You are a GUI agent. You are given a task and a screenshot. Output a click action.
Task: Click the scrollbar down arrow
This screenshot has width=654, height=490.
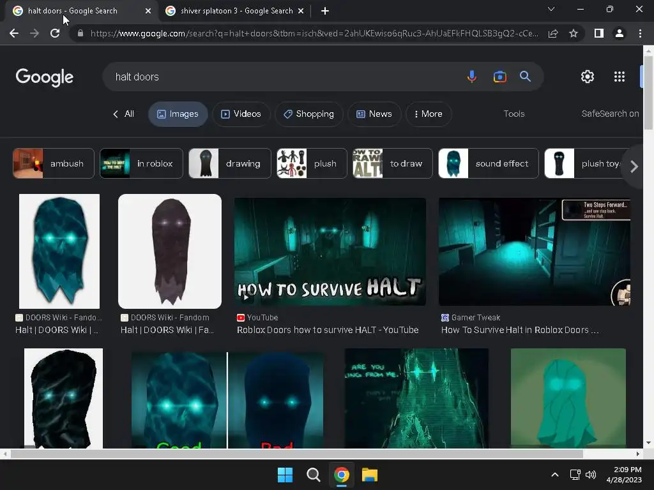(x=648, y=443)
